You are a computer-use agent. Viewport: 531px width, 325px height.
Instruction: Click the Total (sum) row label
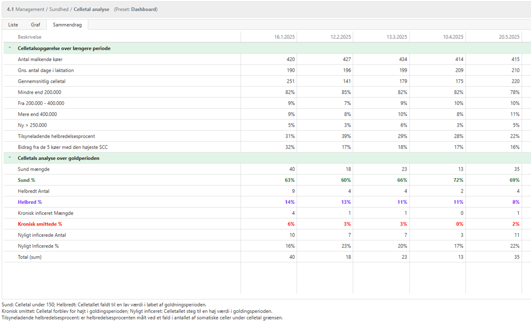tap(29, 257)
